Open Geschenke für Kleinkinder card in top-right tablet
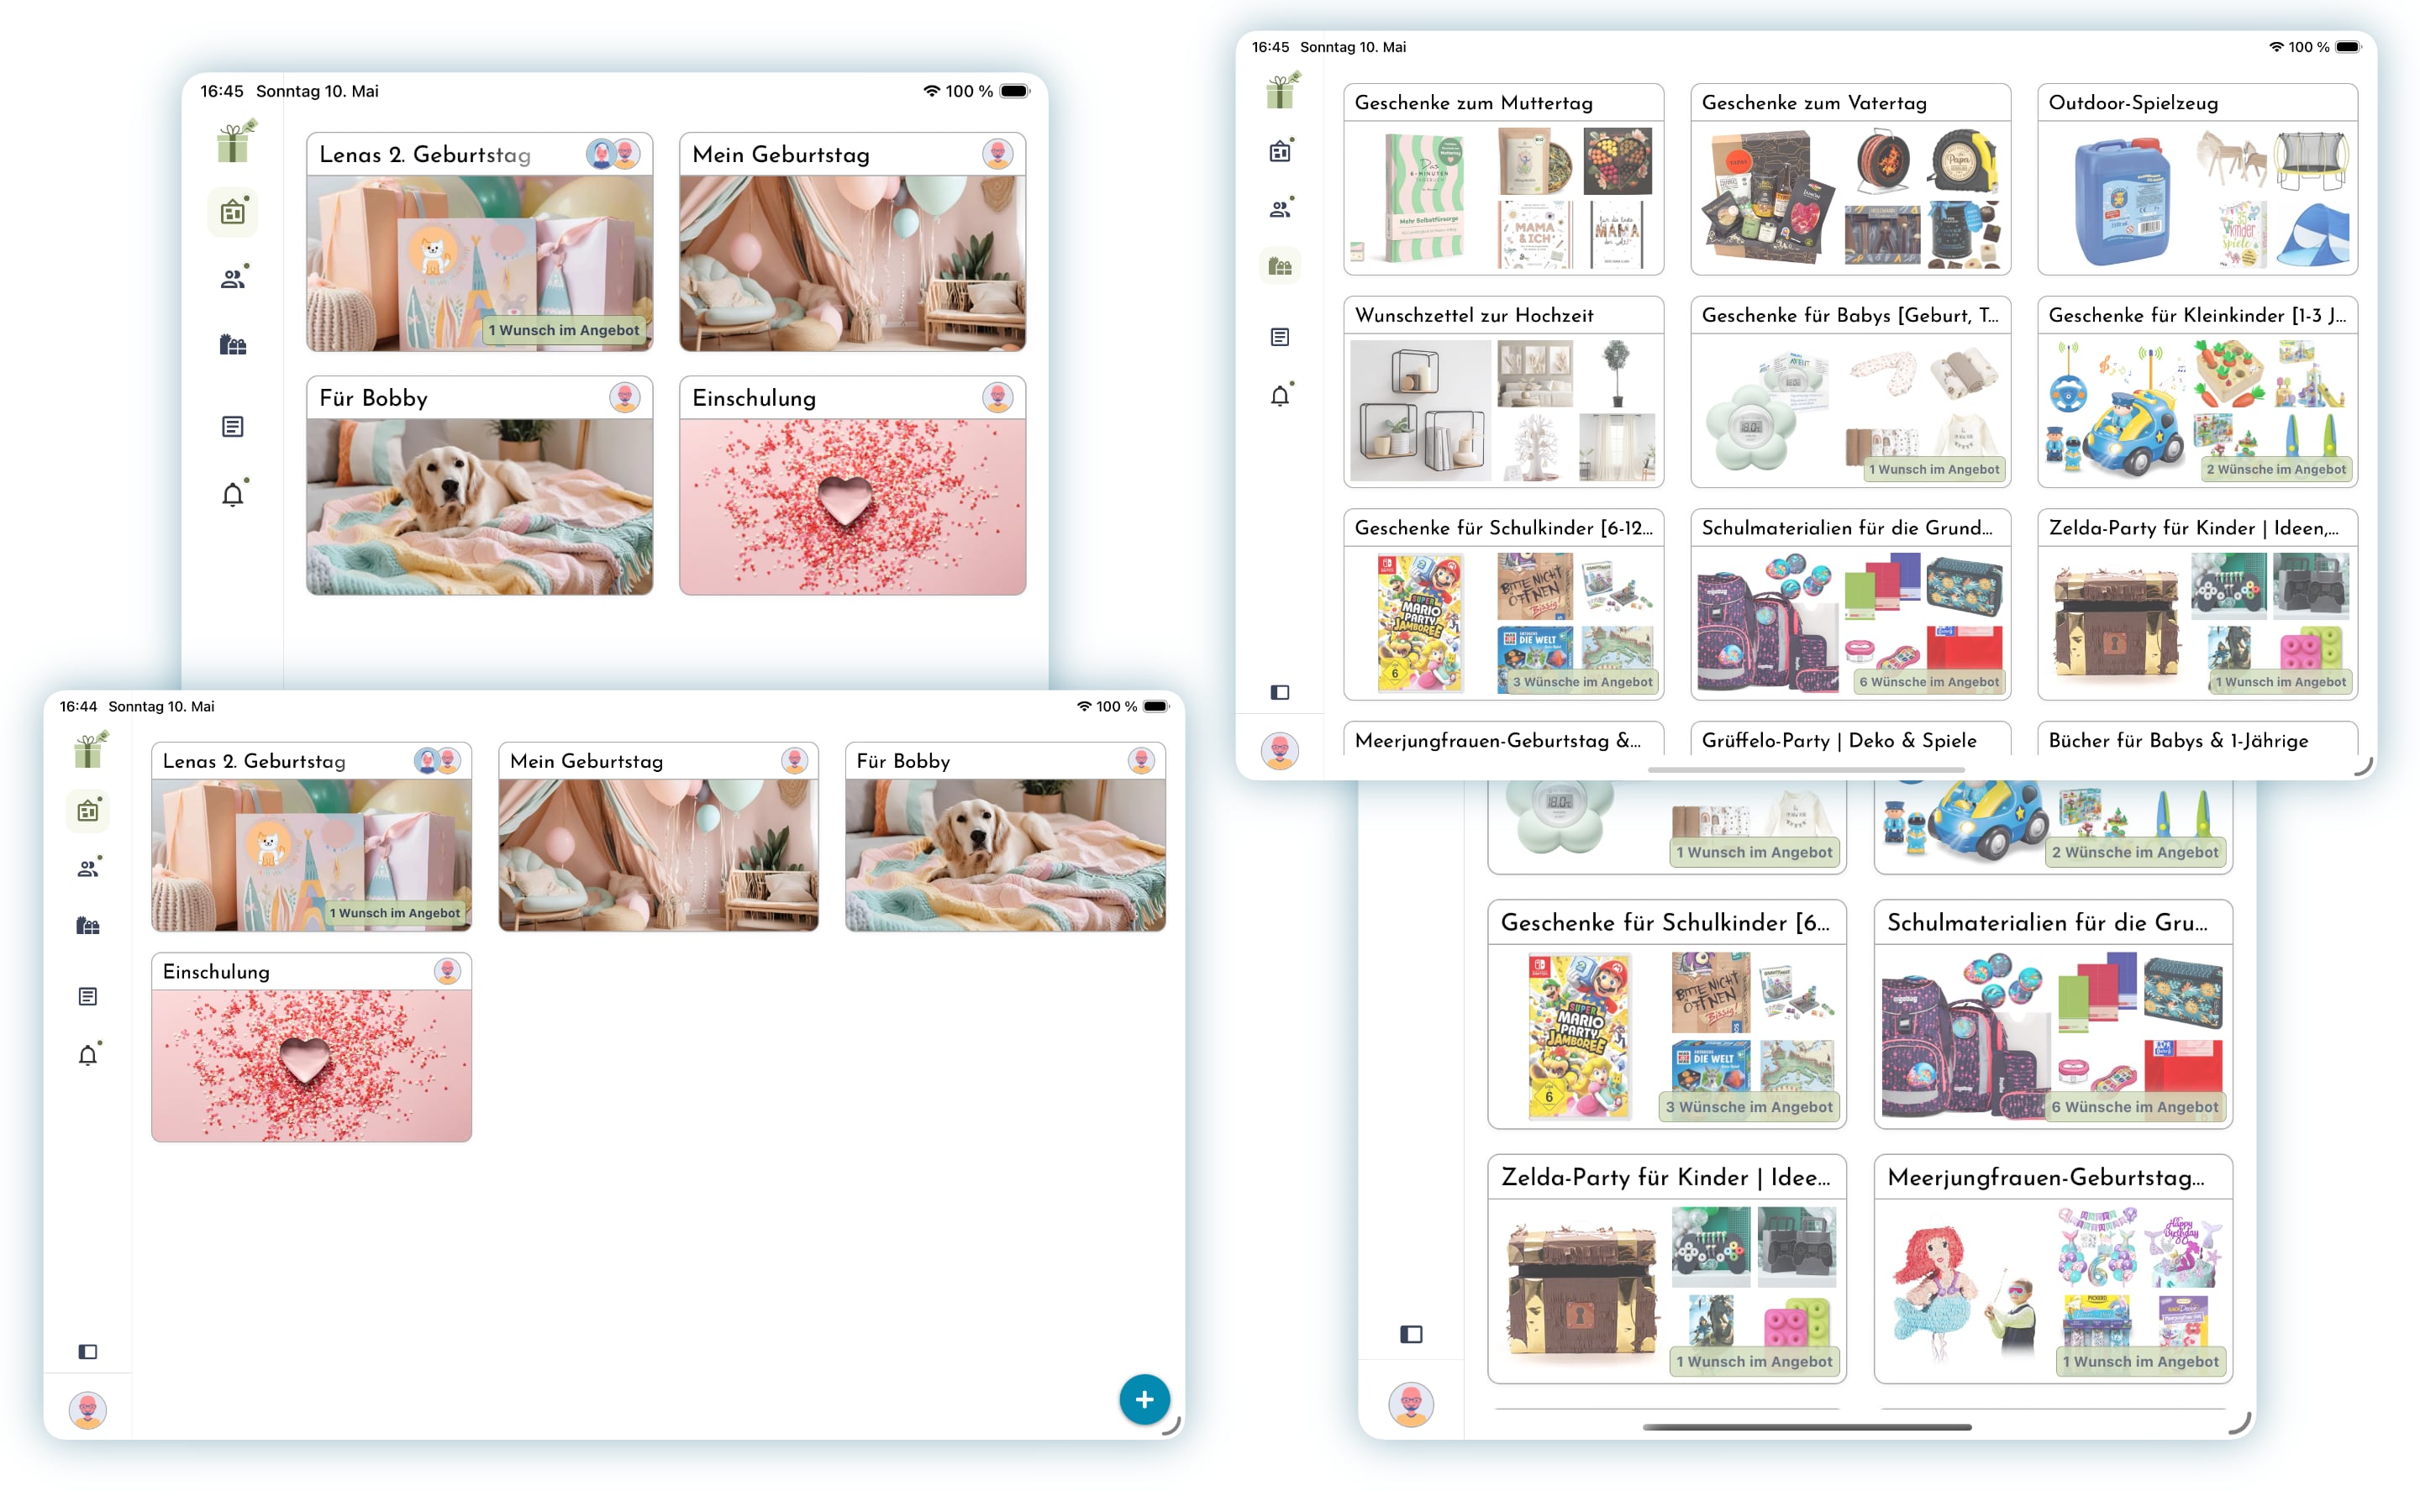The width and height of the screenshot is (2420, 1512). (x=2197, y=392)
